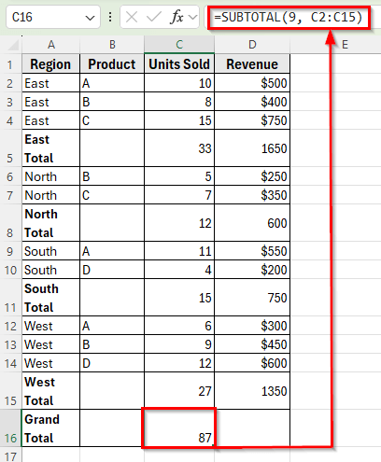
Task: Click units sold 7 in row 7
Action: coord(179,195)
